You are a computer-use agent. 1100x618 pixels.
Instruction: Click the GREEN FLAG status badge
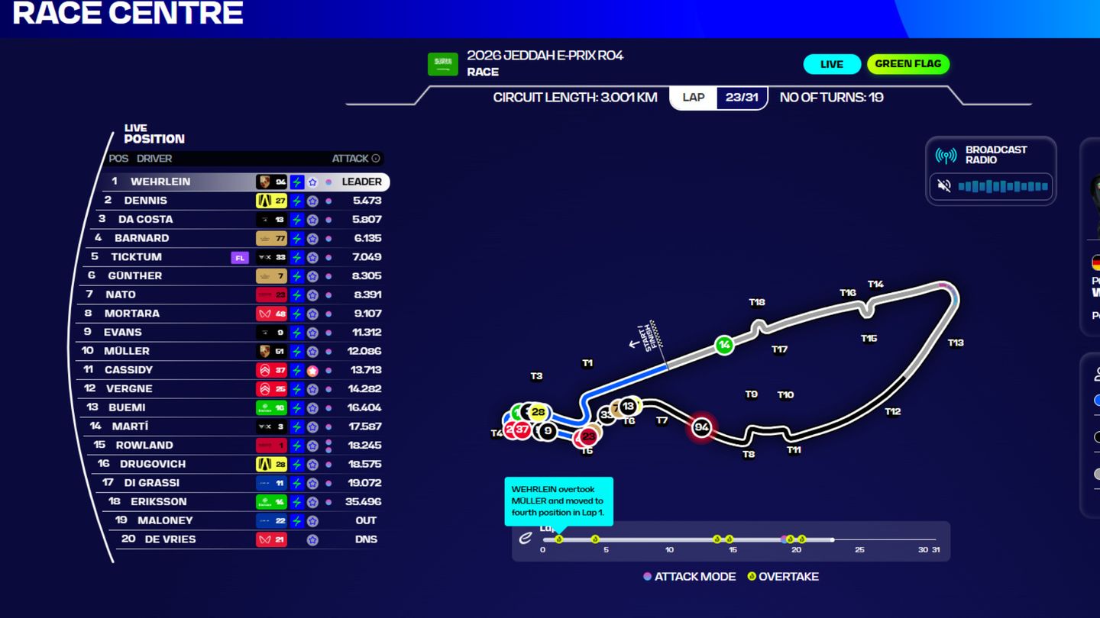[x=907, y=64]
